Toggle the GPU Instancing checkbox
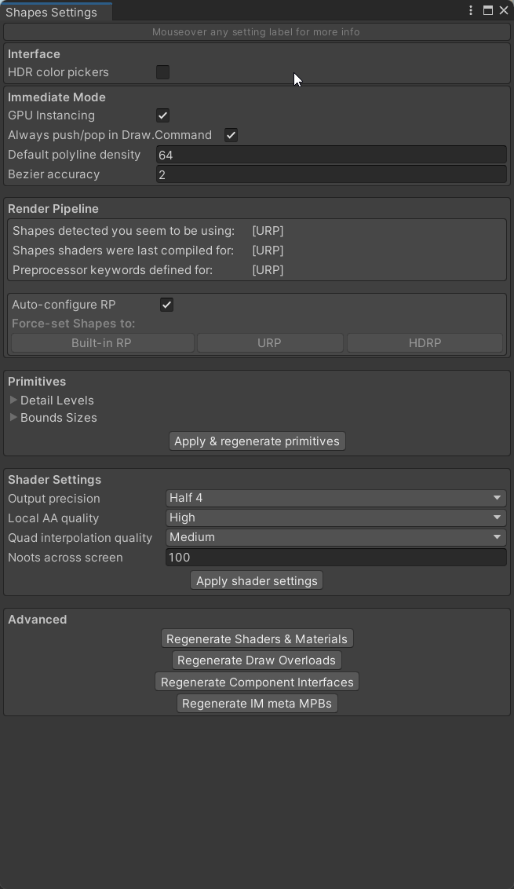Viewport: 514px width, 889px height. click(162, 115)
